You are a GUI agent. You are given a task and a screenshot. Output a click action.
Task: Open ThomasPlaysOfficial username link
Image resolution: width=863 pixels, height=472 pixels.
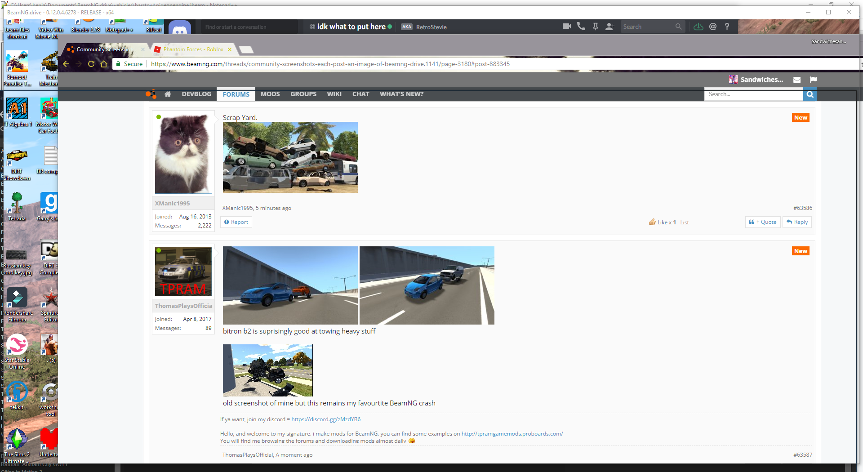click(x=183, y=306)
